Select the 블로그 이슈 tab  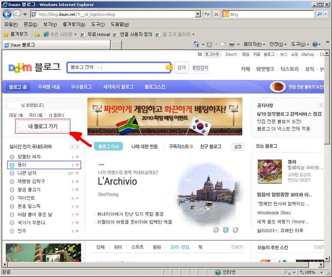click(108, 146)
